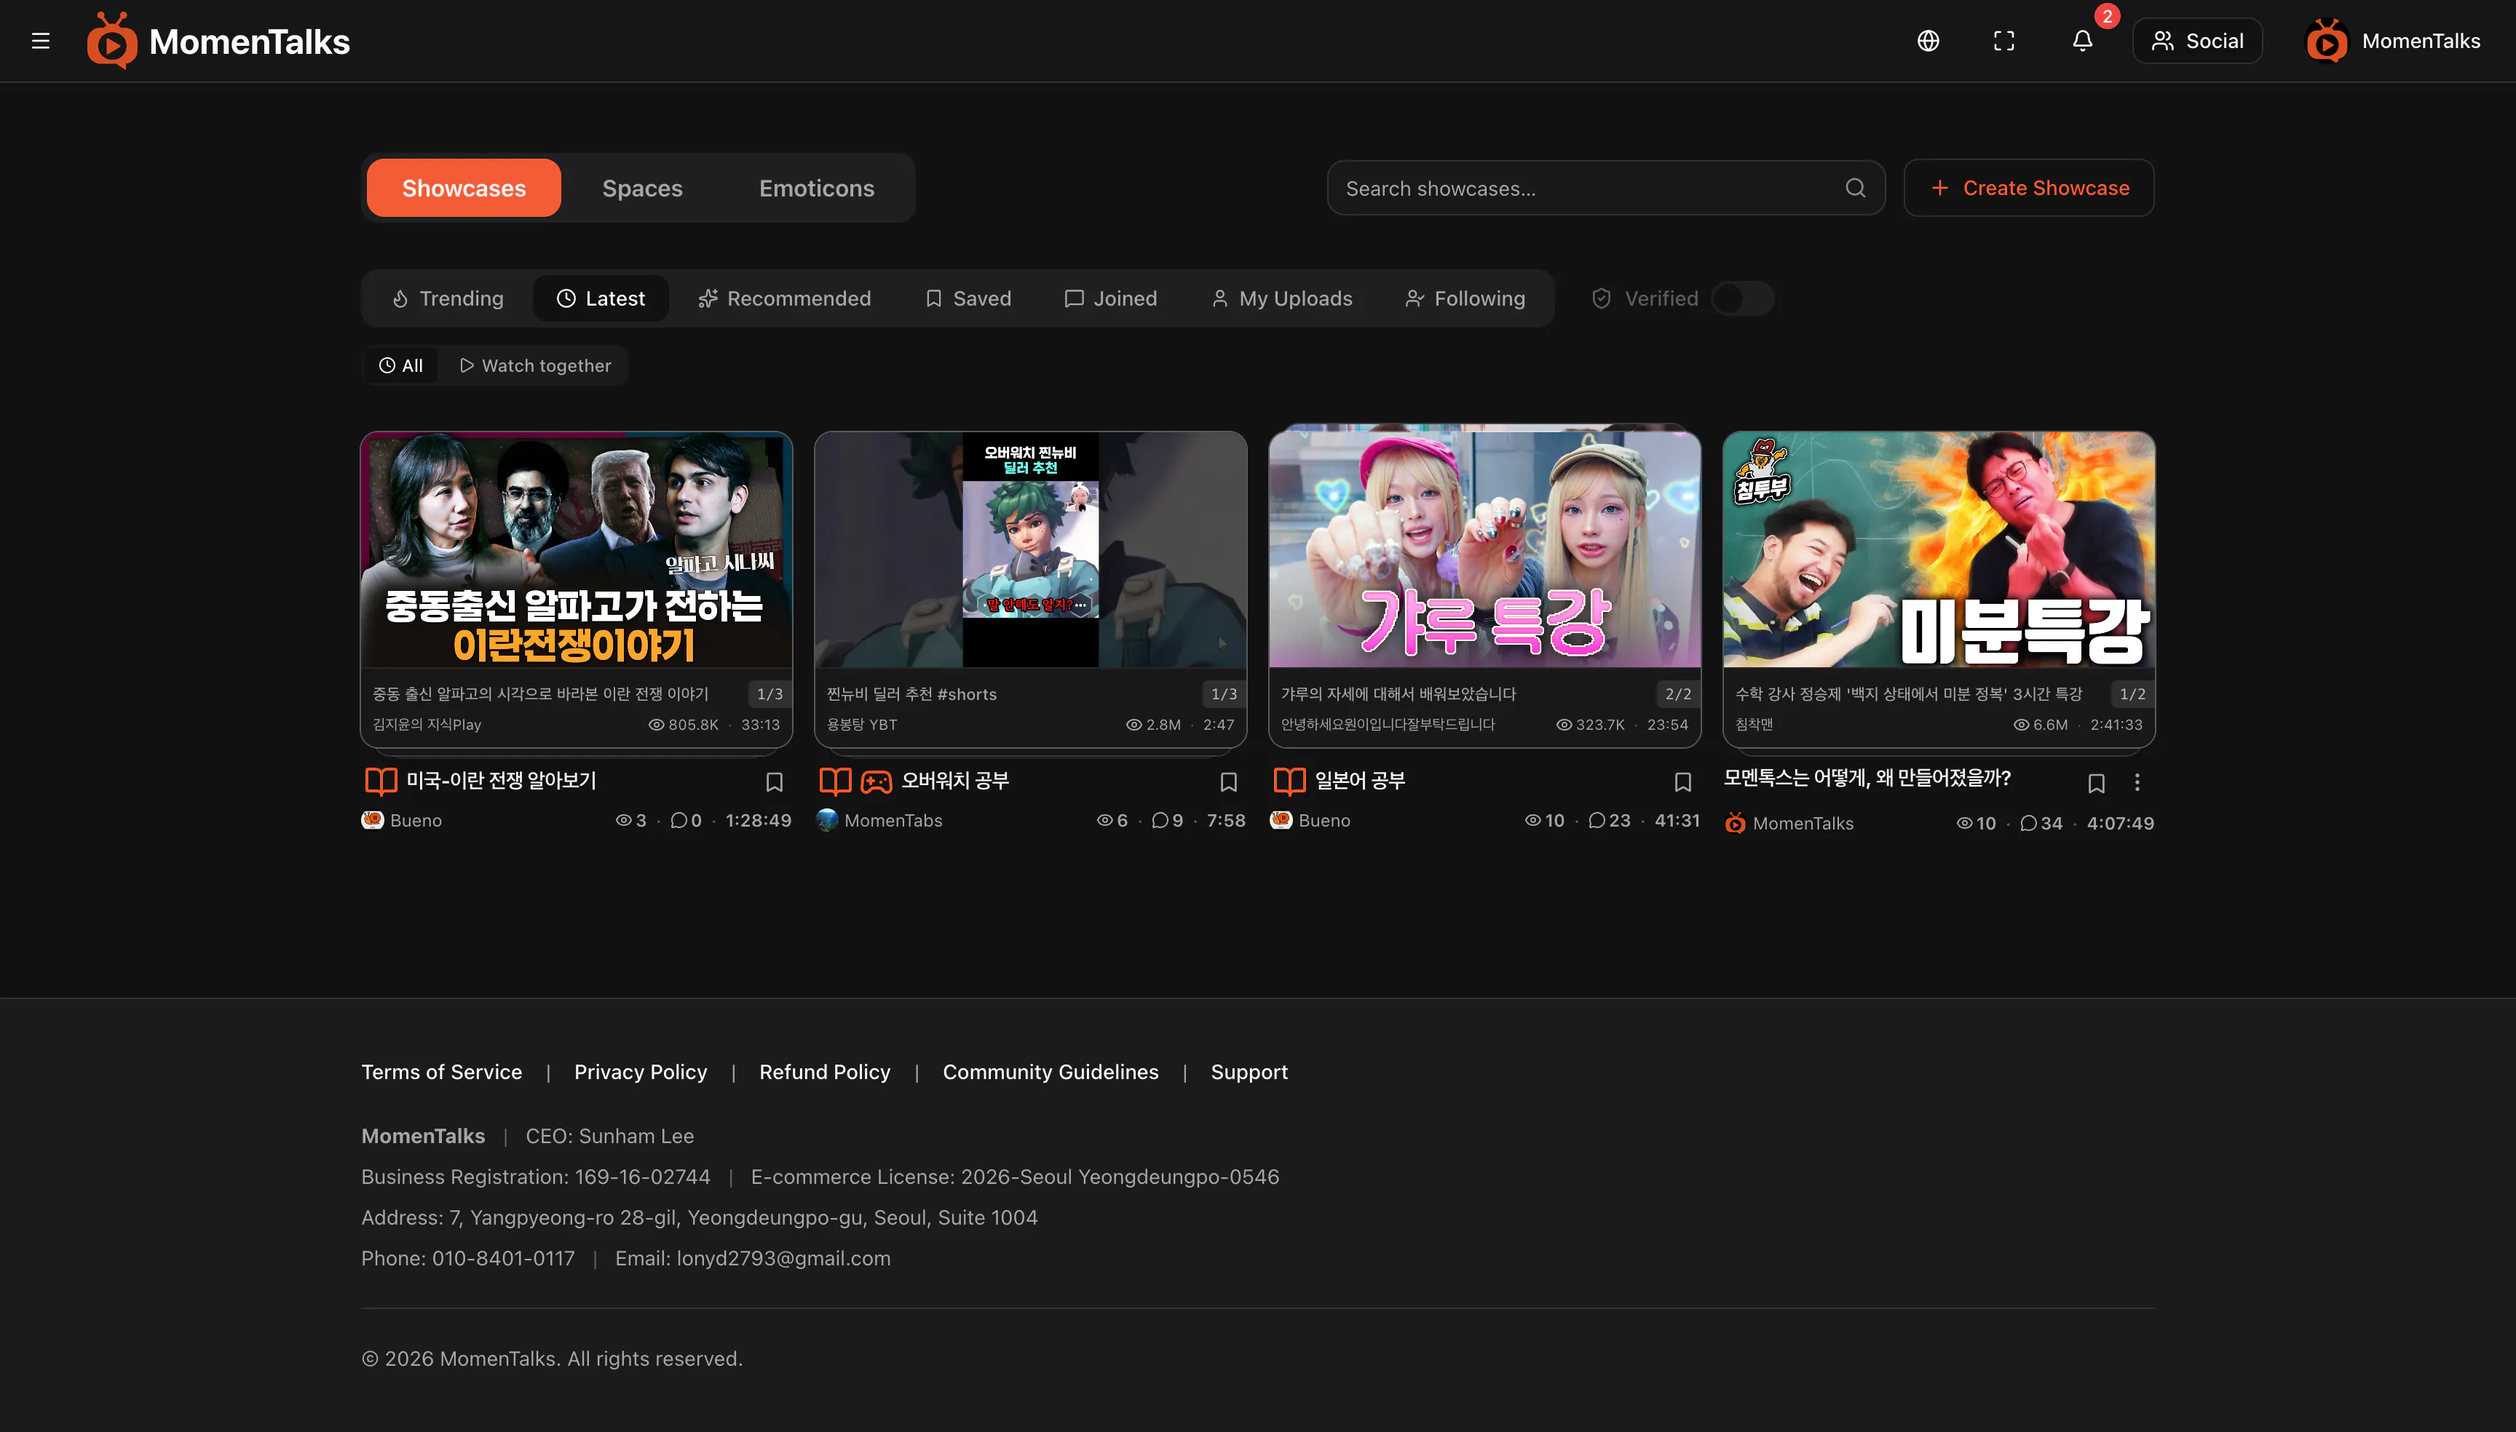Click the 1/3 counter on Iran card
This screenshot has height=1432, width=2516.
[x=770, y=694]
